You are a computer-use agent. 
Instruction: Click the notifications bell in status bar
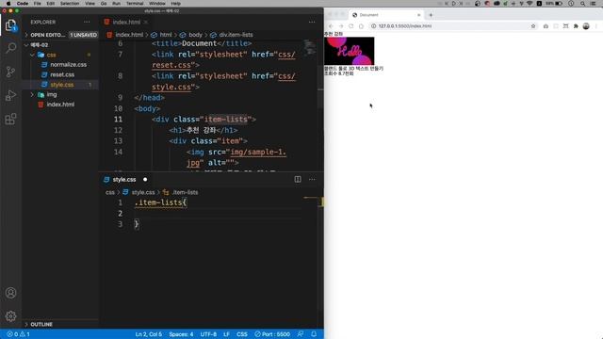tap(314, 334)
